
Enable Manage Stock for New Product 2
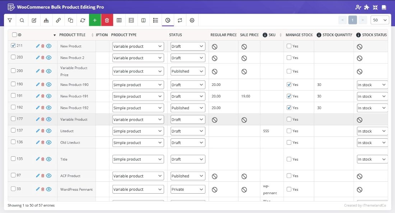(289, 57)
